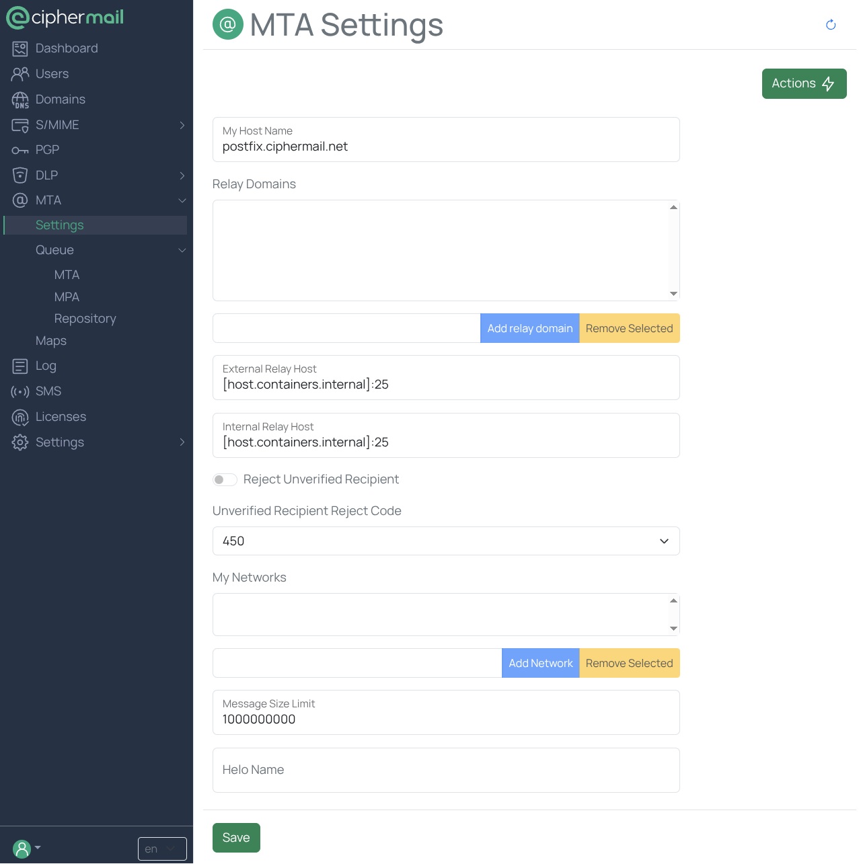Click the Dashboard icon in sidebar

20,48
